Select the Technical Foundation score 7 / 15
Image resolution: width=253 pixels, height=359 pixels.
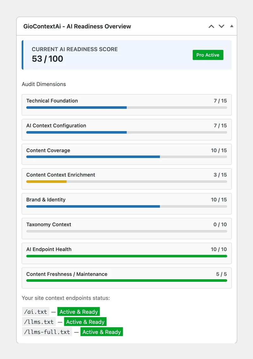click(x=220, y=101)
